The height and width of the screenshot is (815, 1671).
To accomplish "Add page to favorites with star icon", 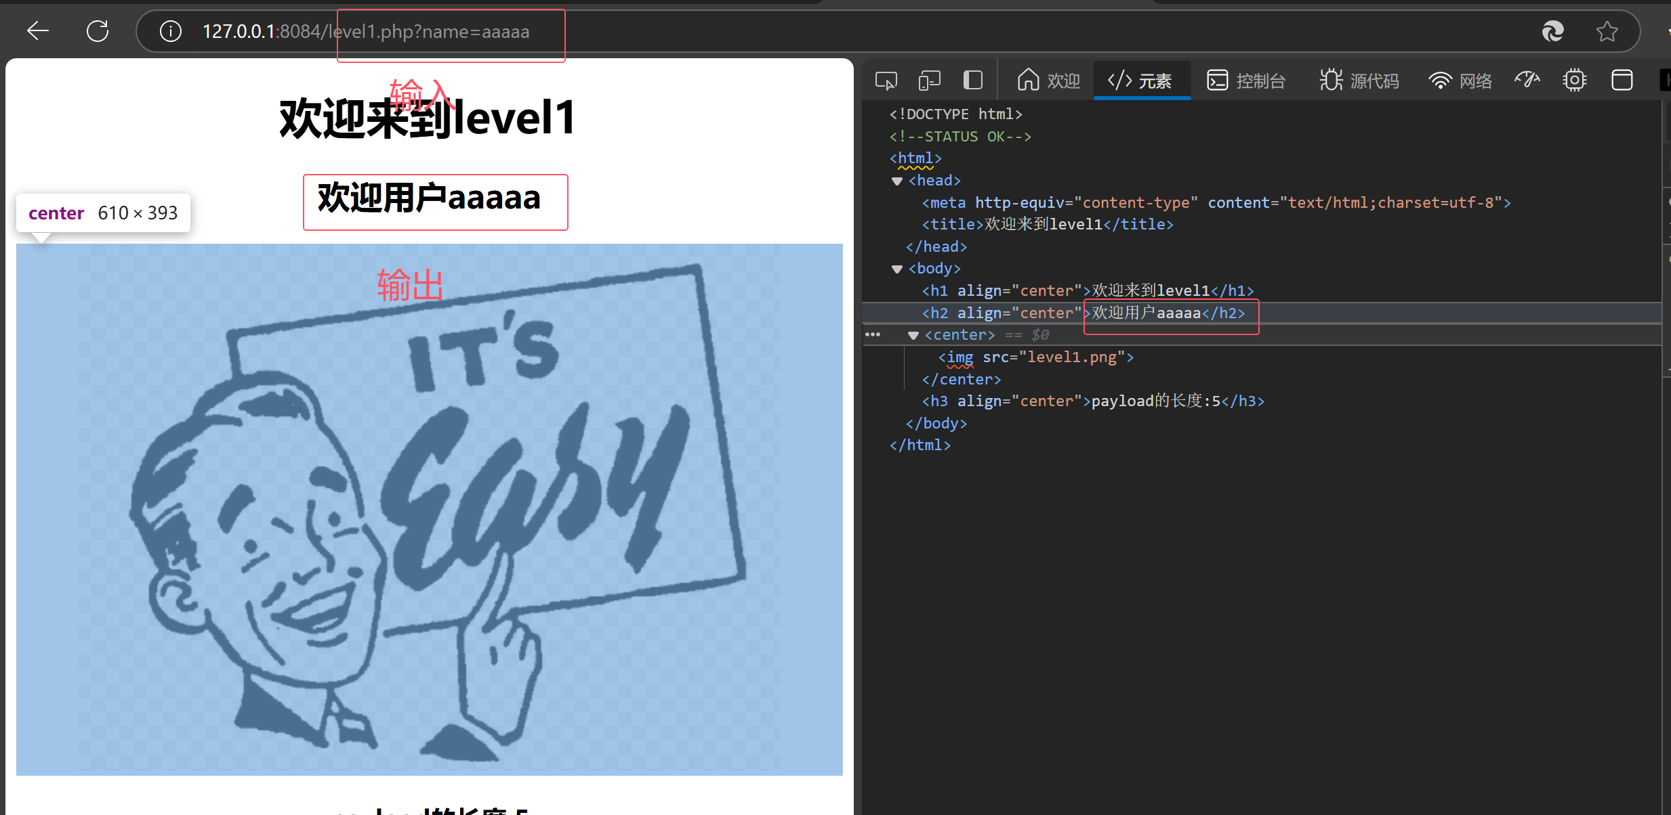I will (1607, 31).
